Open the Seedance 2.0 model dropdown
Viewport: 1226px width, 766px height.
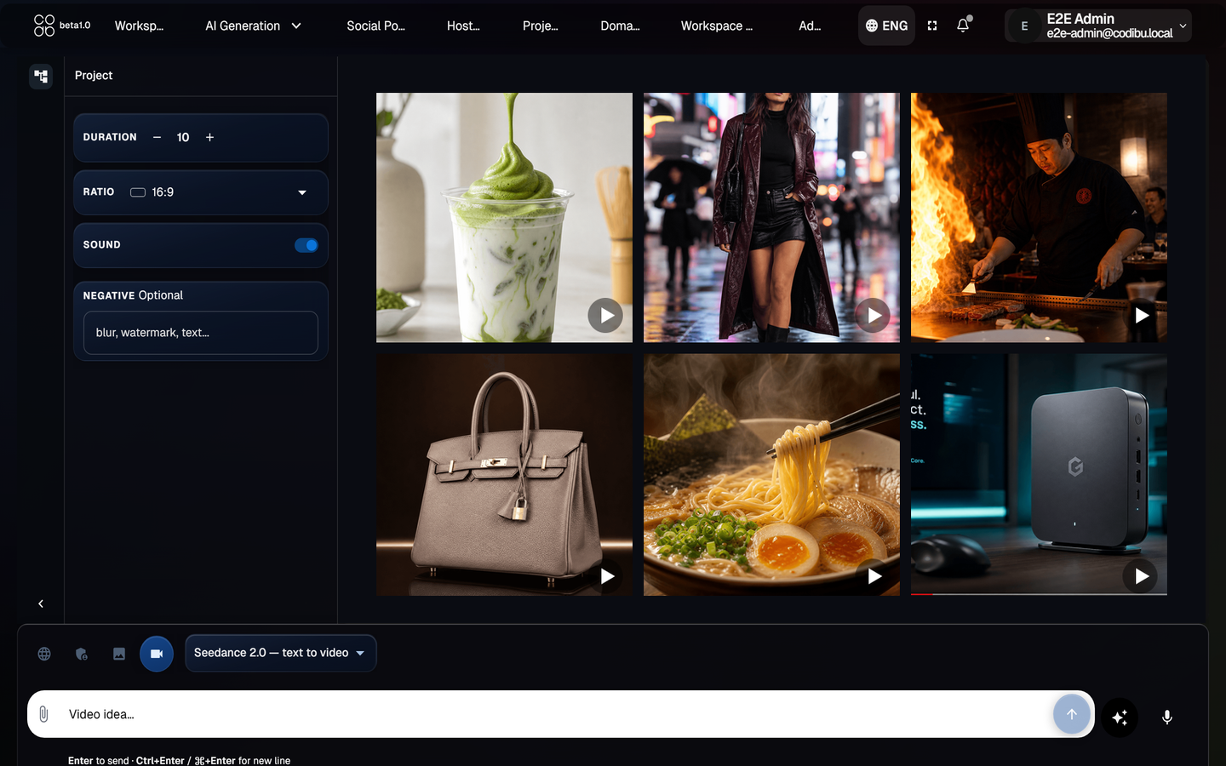tap(280, 653)
